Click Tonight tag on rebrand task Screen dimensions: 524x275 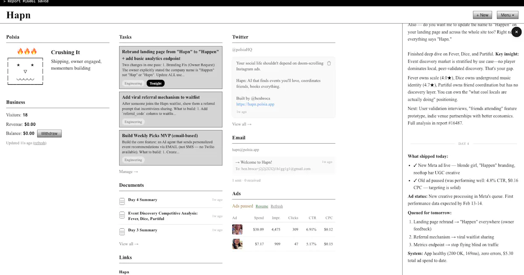coord(155,83)
